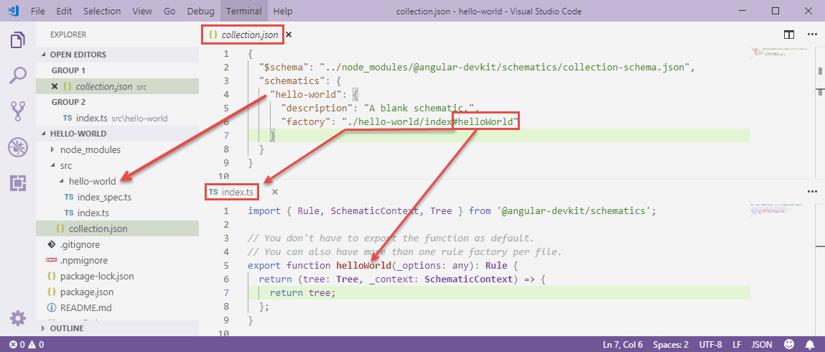Open the Terminal menu
Image resolution: width=825 pixels, height=352 pixels.
243,11
